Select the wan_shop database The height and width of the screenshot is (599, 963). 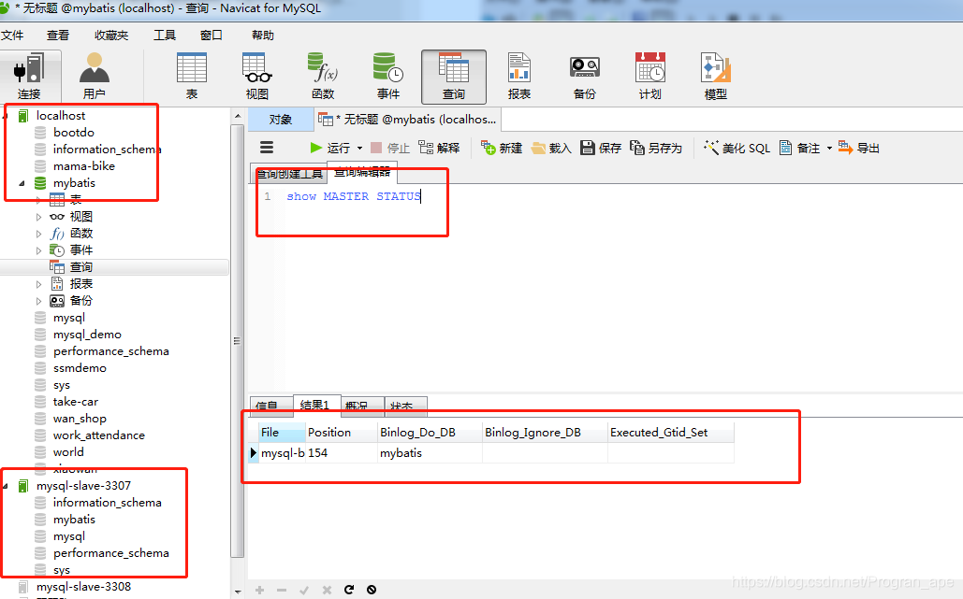coord(80,419)
